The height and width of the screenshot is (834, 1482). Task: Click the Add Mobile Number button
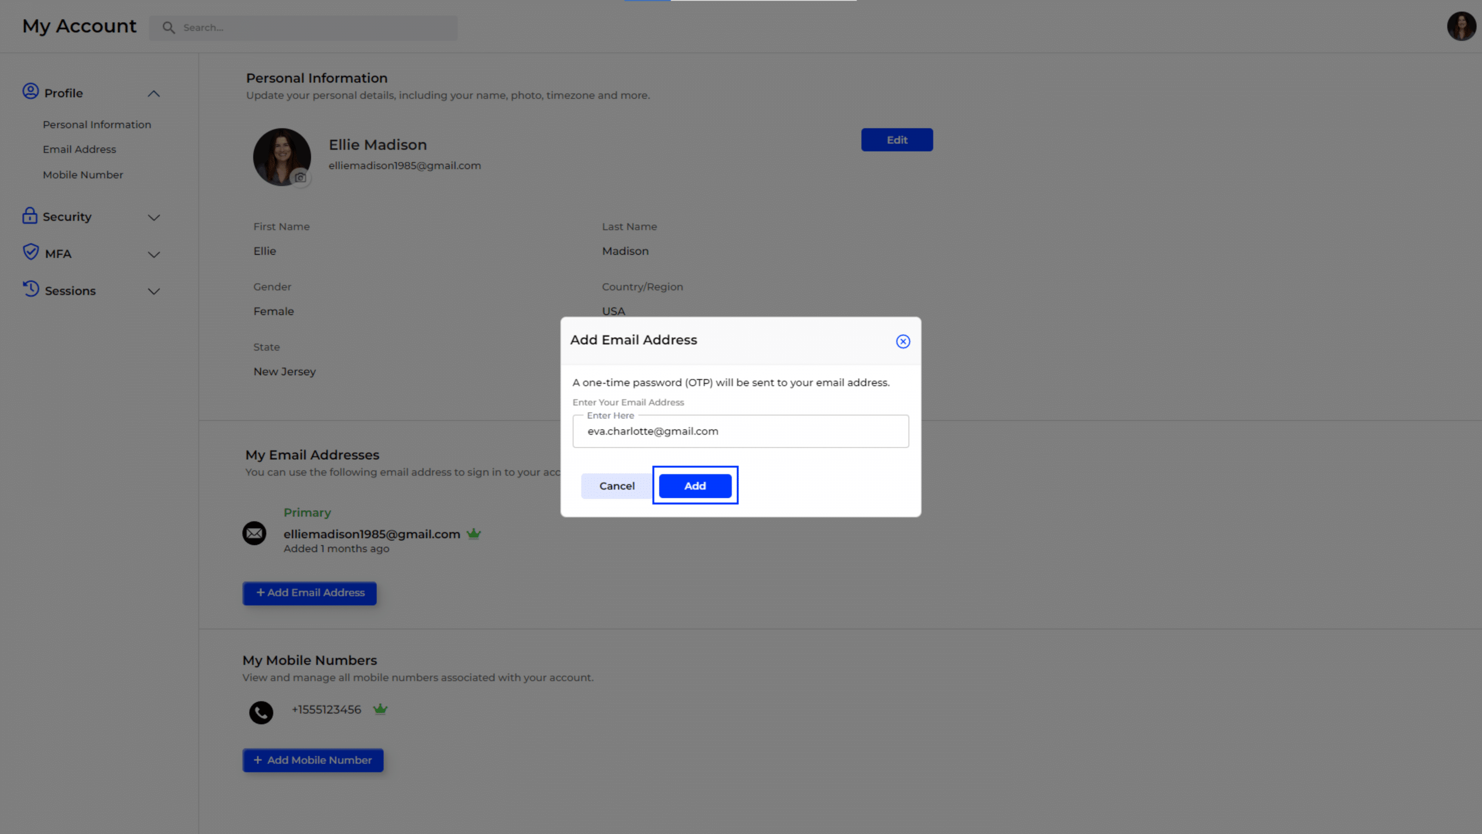(x=313, y=760)
